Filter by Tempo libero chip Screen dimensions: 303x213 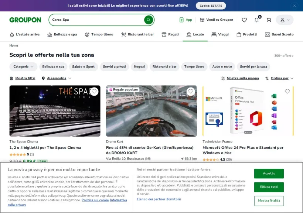(x=194, y=66)
